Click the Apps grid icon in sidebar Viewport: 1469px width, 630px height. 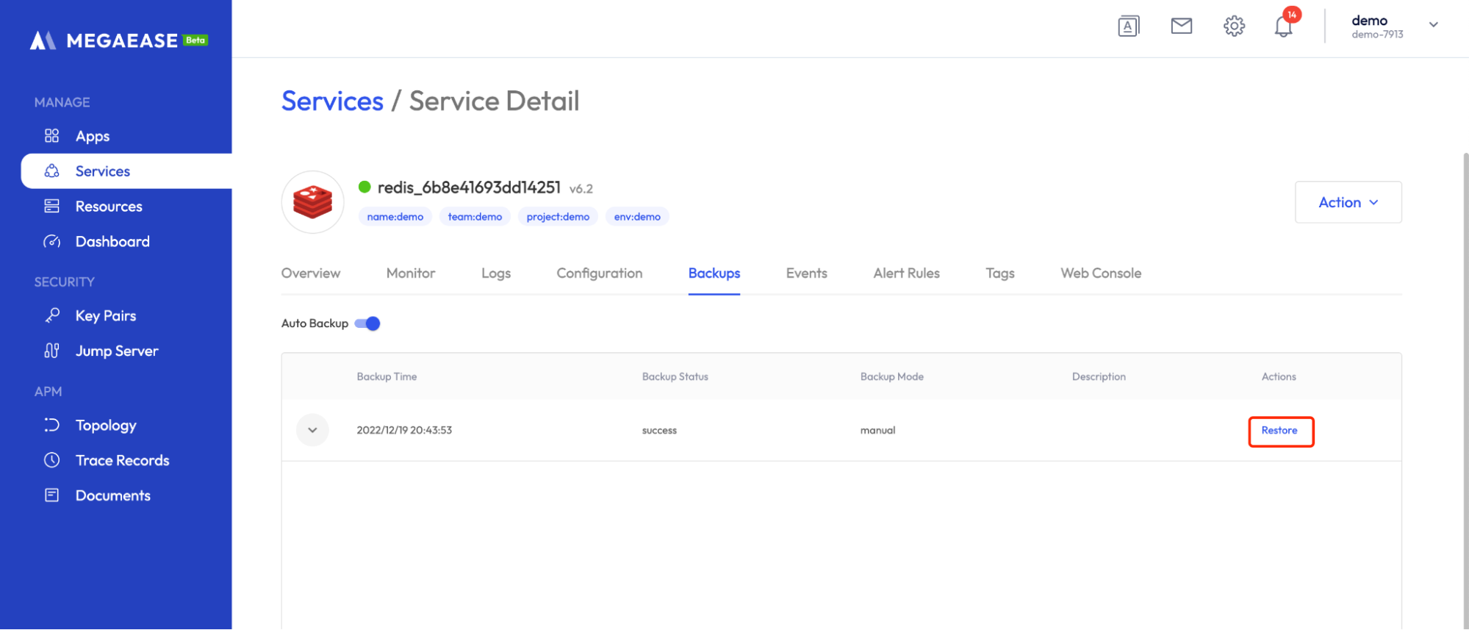[x=51, y=136]
